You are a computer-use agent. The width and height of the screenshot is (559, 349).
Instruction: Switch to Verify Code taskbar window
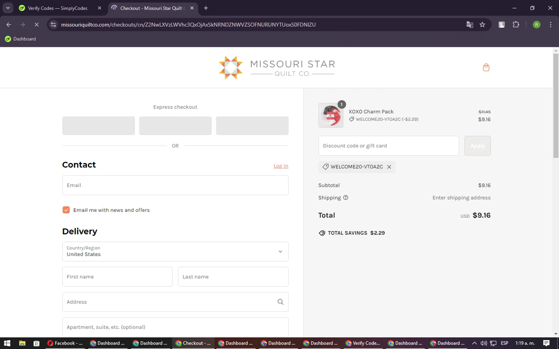363,343
